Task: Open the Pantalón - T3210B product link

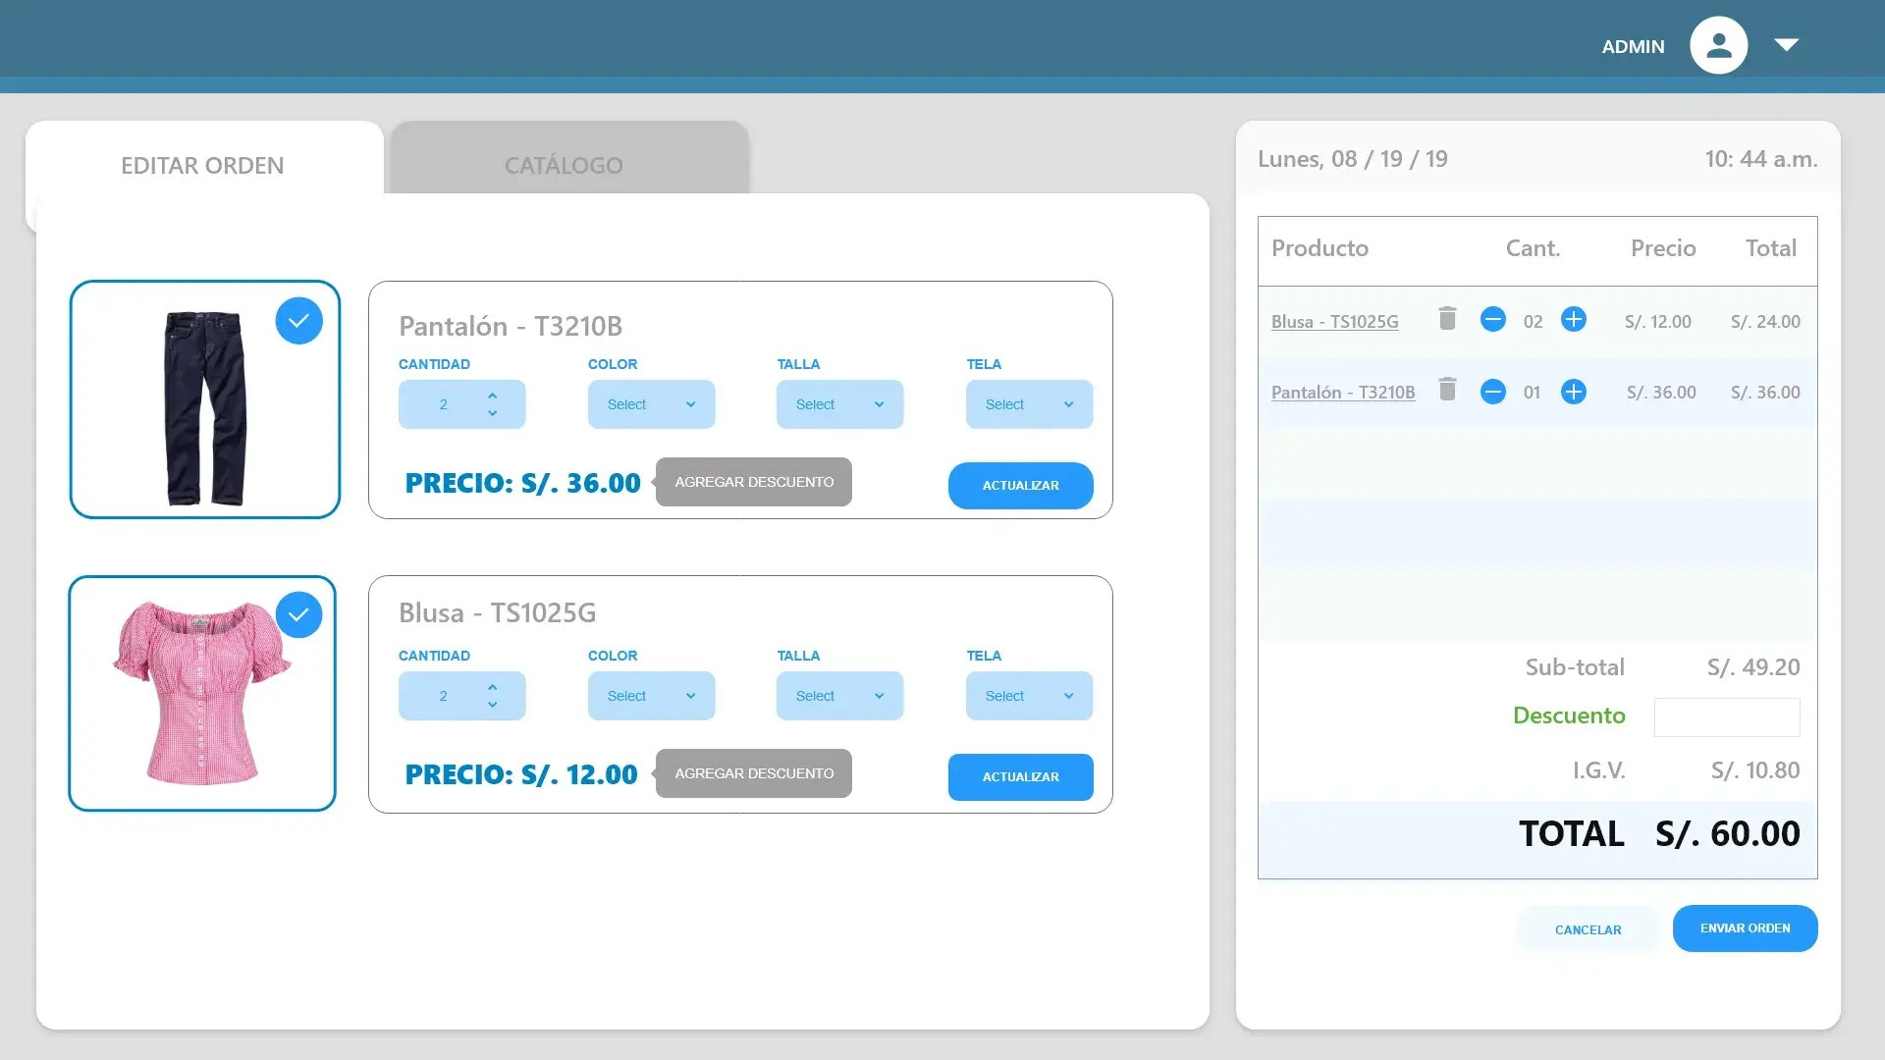Action: point(1342,393)
